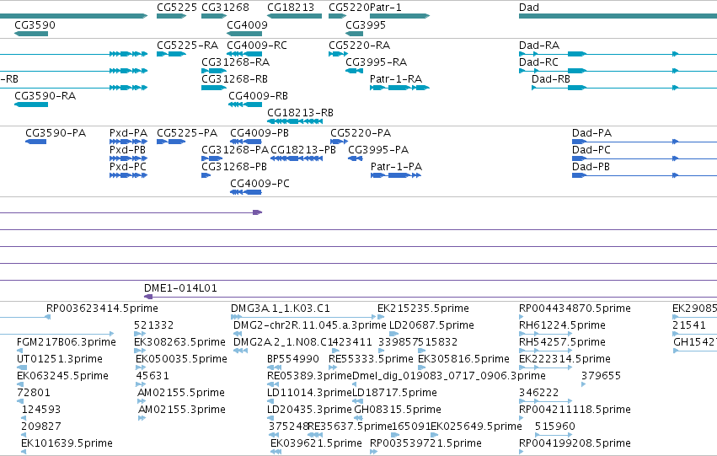Click transcript CG3995-RA
Screen dimensions: 717x456
click(x=355, y=71)
